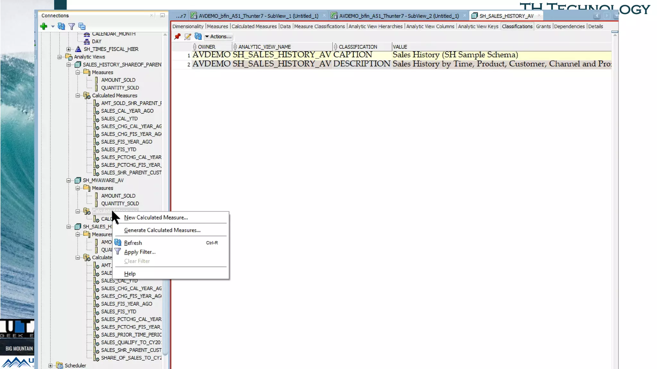This screenshot has height=369, width=657.
Task: Switch to the Dimensionality tab
Action: (x=188, y=26)
